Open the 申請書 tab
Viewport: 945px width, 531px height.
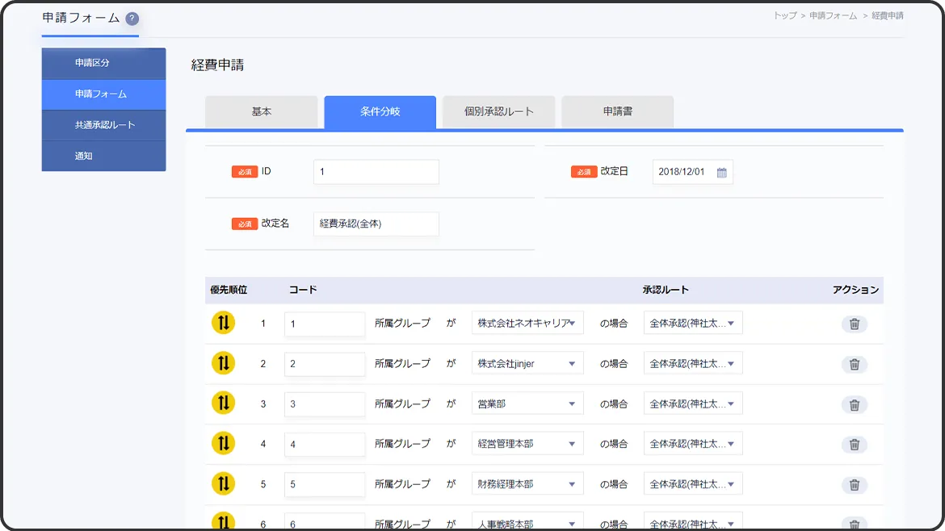click(x=617, y=112)
